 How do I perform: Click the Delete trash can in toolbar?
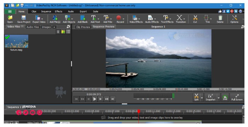[x=220, y=18]
